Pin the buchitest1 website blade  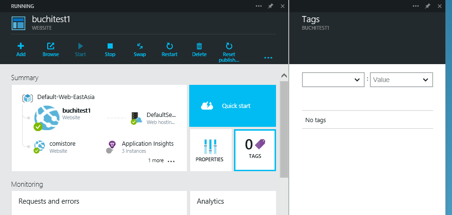pos(271,6)
